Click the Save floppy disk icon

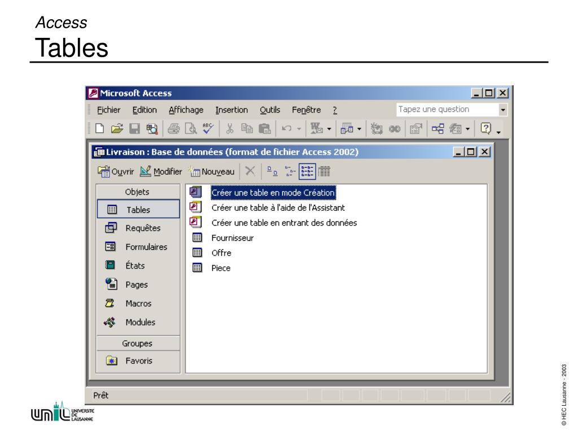click(x=134, y=128)
